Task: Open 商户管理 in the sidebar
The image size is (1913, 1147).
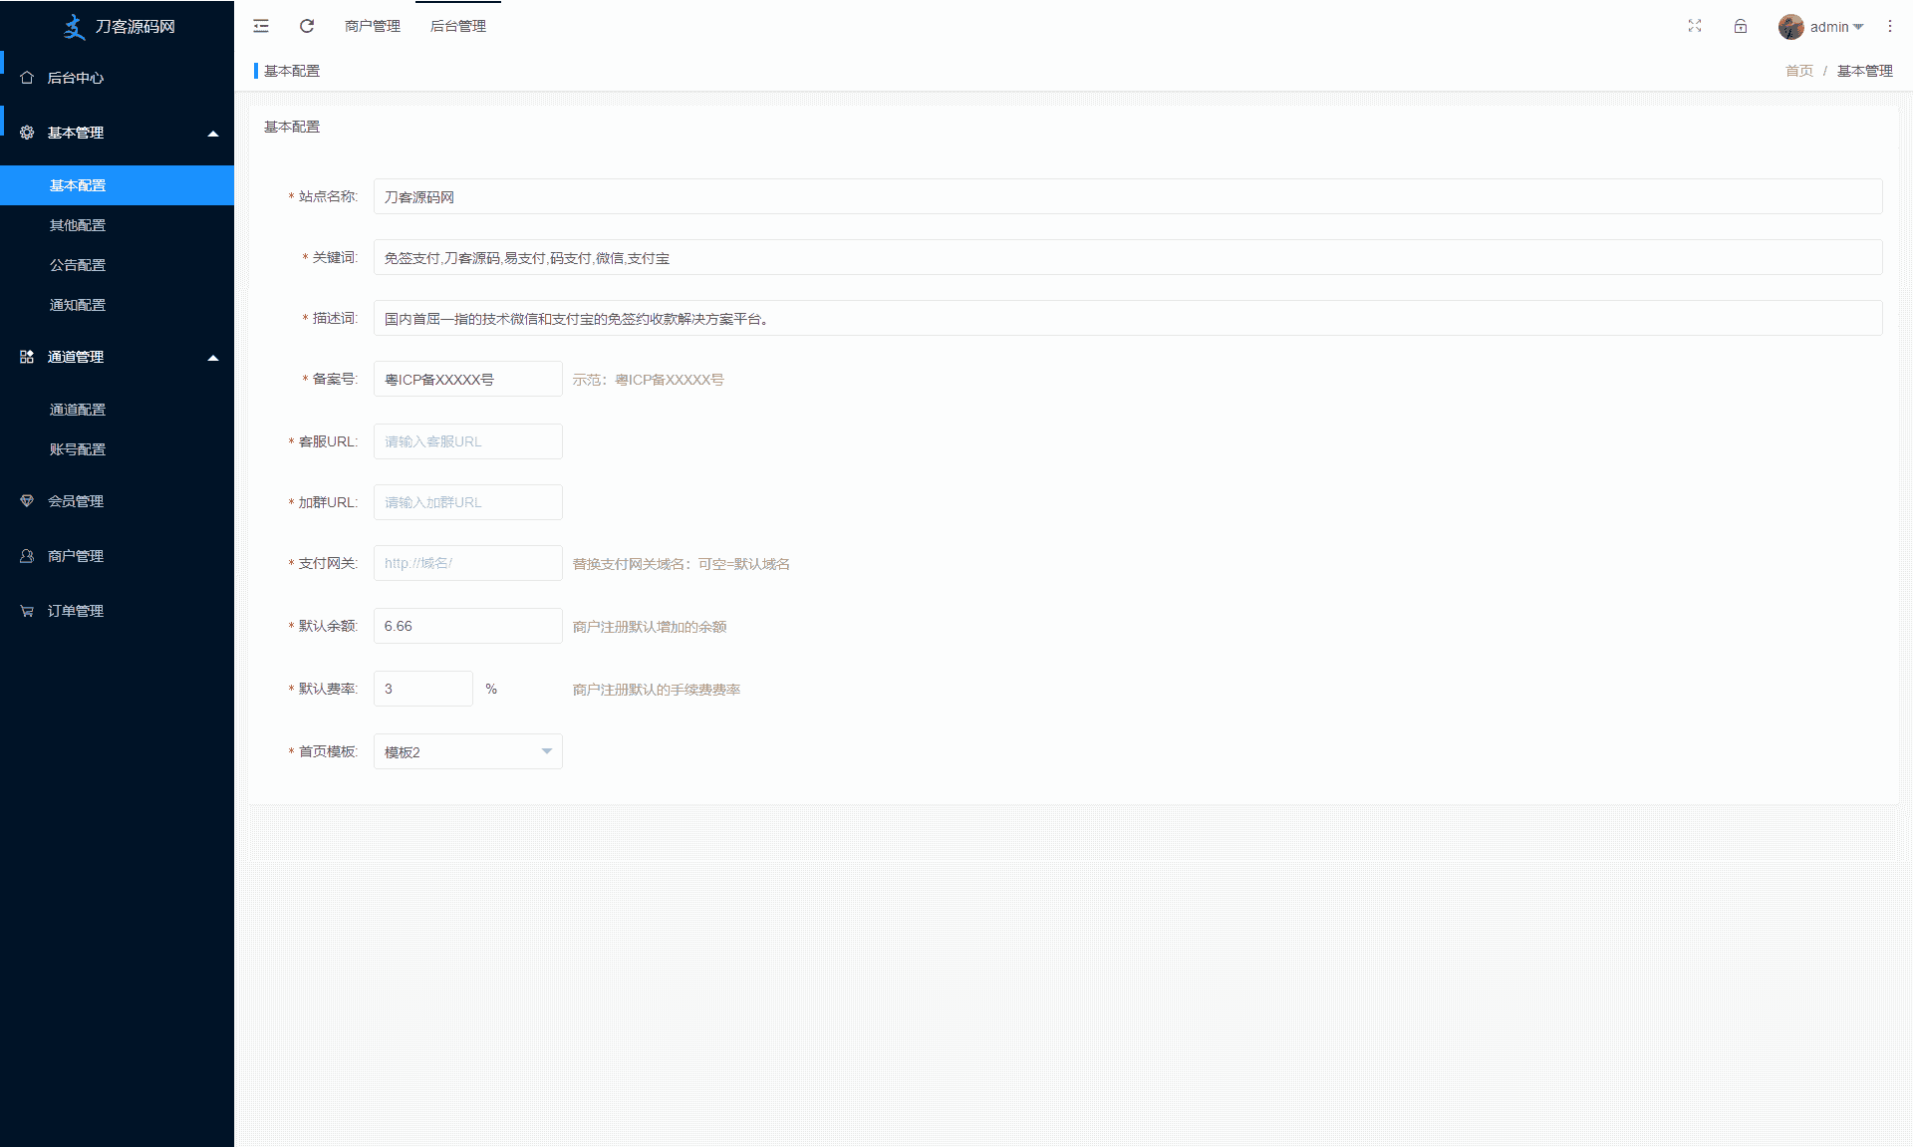Action: pyautogui.click(x=76, y=556)
